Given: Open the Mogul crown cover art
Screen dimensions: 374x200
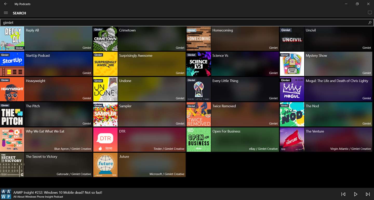Looking at the screenshot, I should click(292, 89).
